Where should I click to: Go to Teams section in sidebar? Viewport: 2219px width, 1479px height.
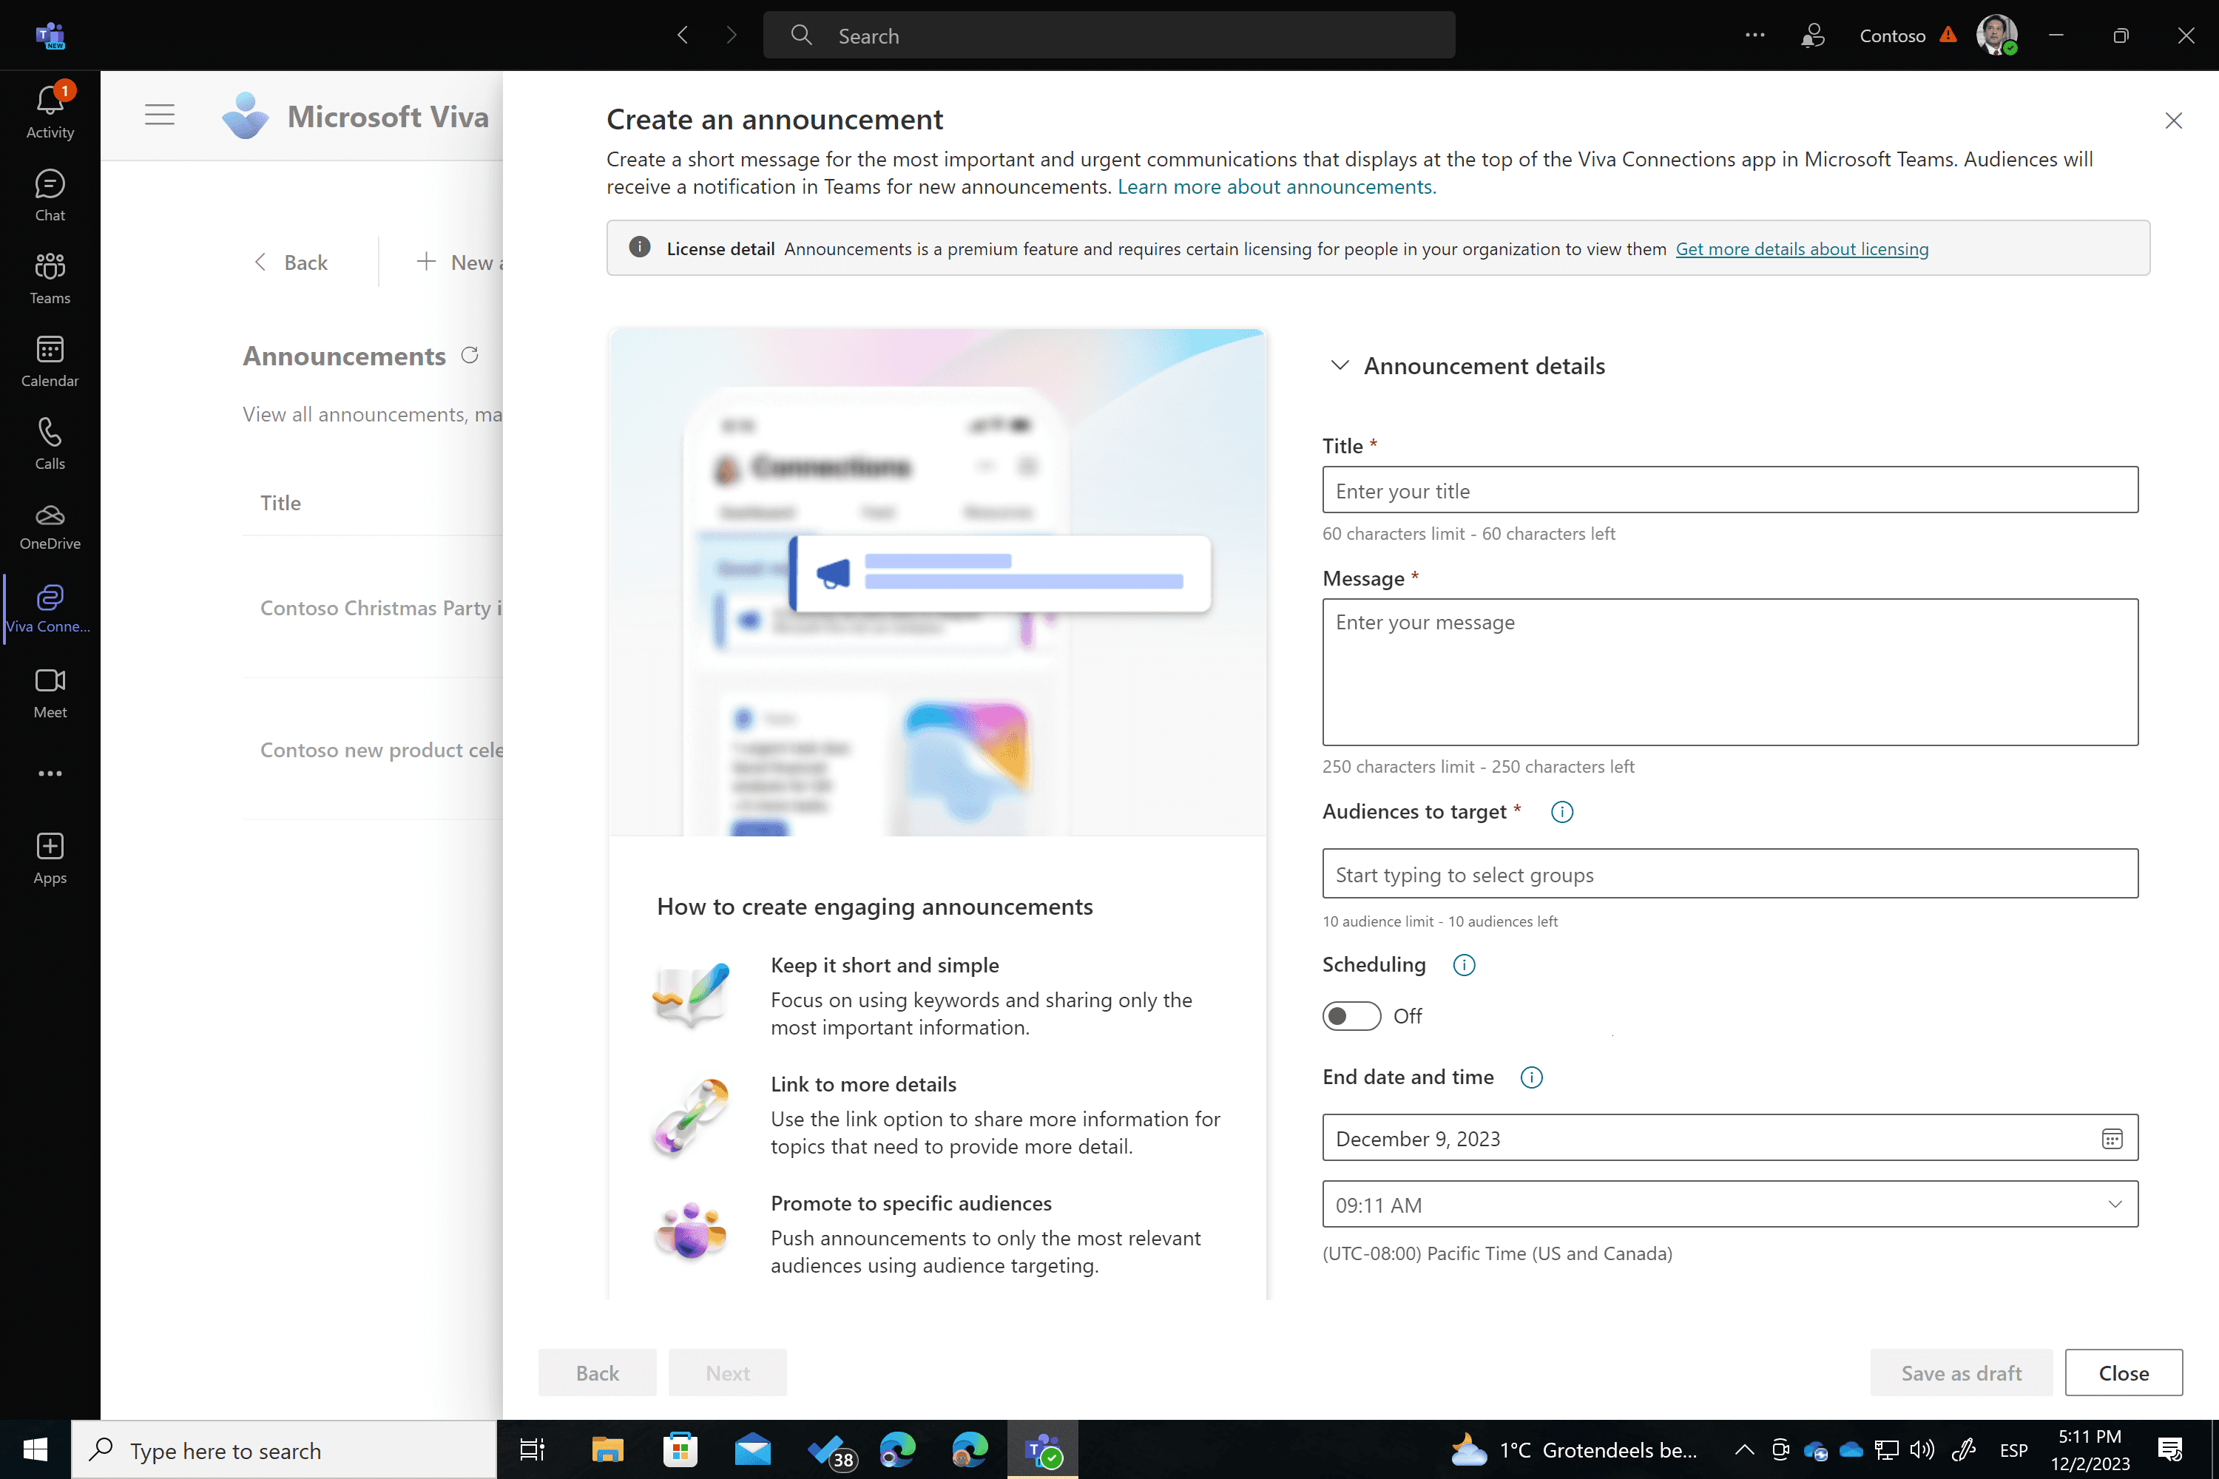tap(50, 278)
